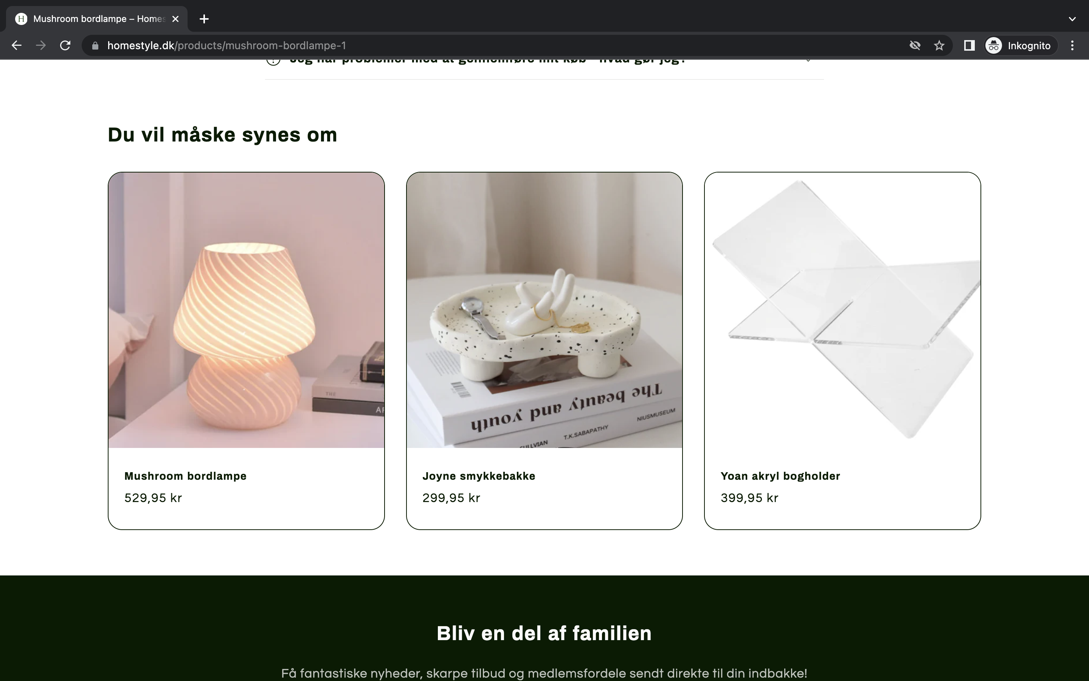Viewport: 1089px width, 681px height.
Task: Reload the current page
Action: click(x=65, y=45)
